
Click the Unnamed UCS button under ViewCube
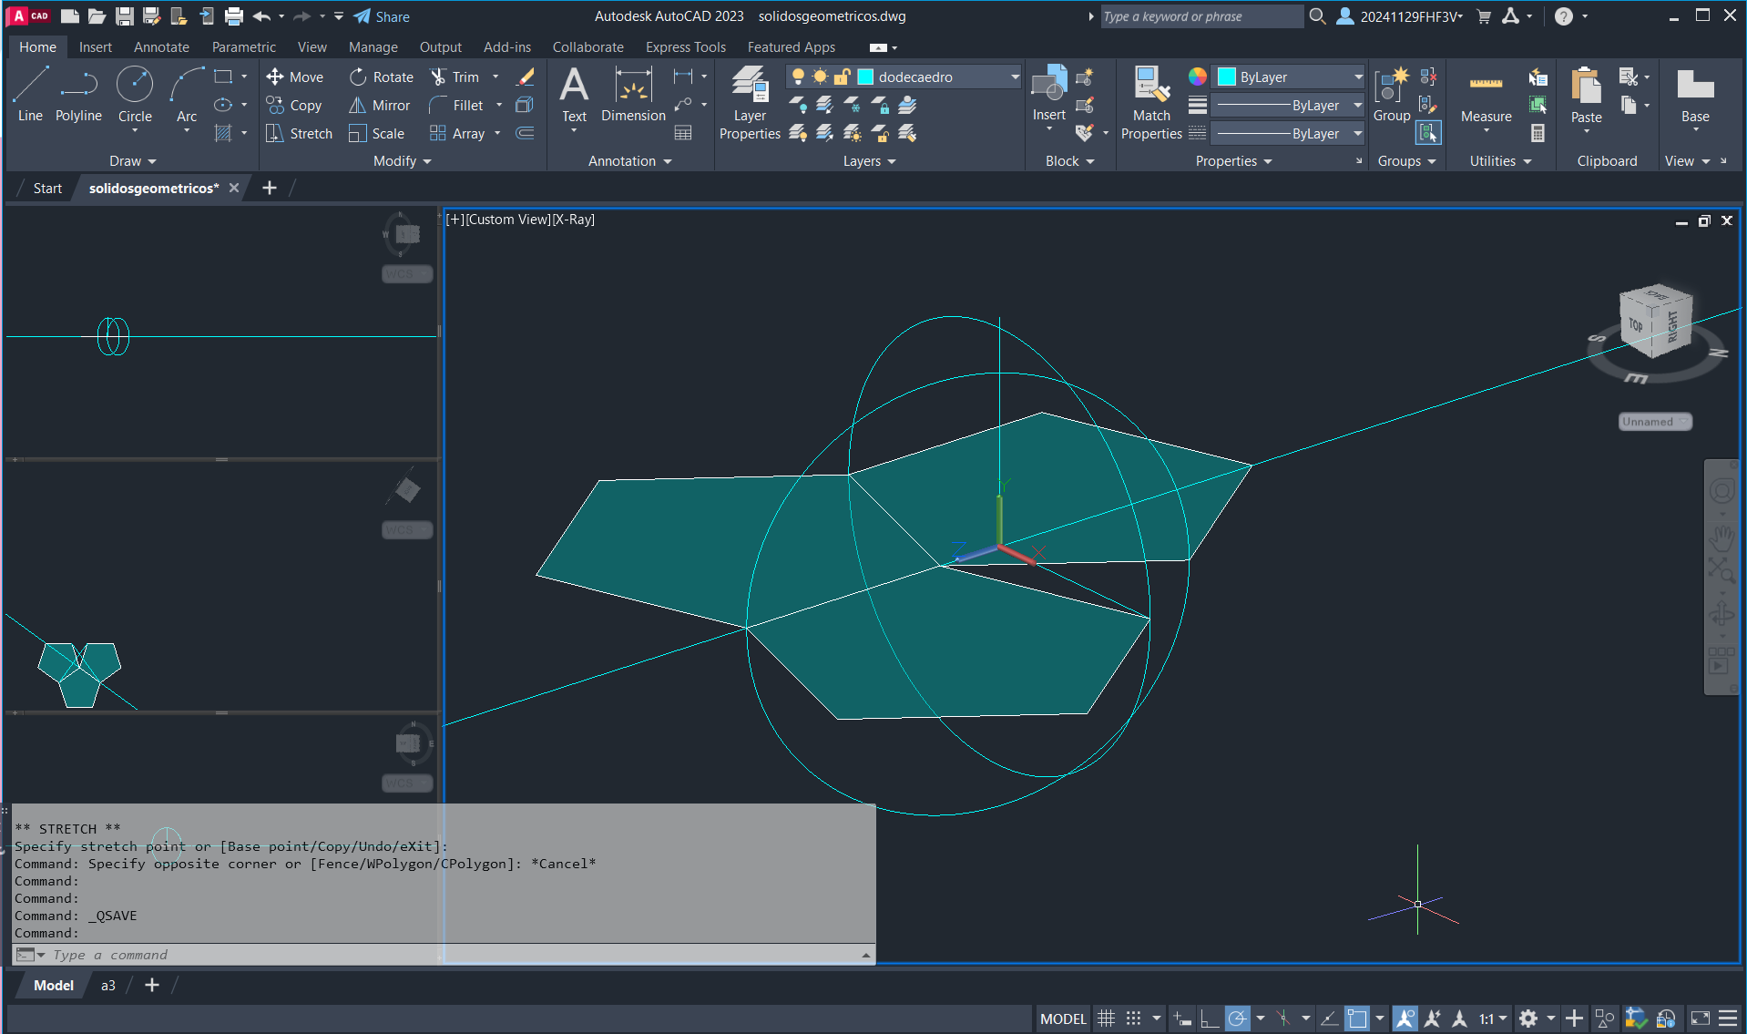[x=1654, y=422]
